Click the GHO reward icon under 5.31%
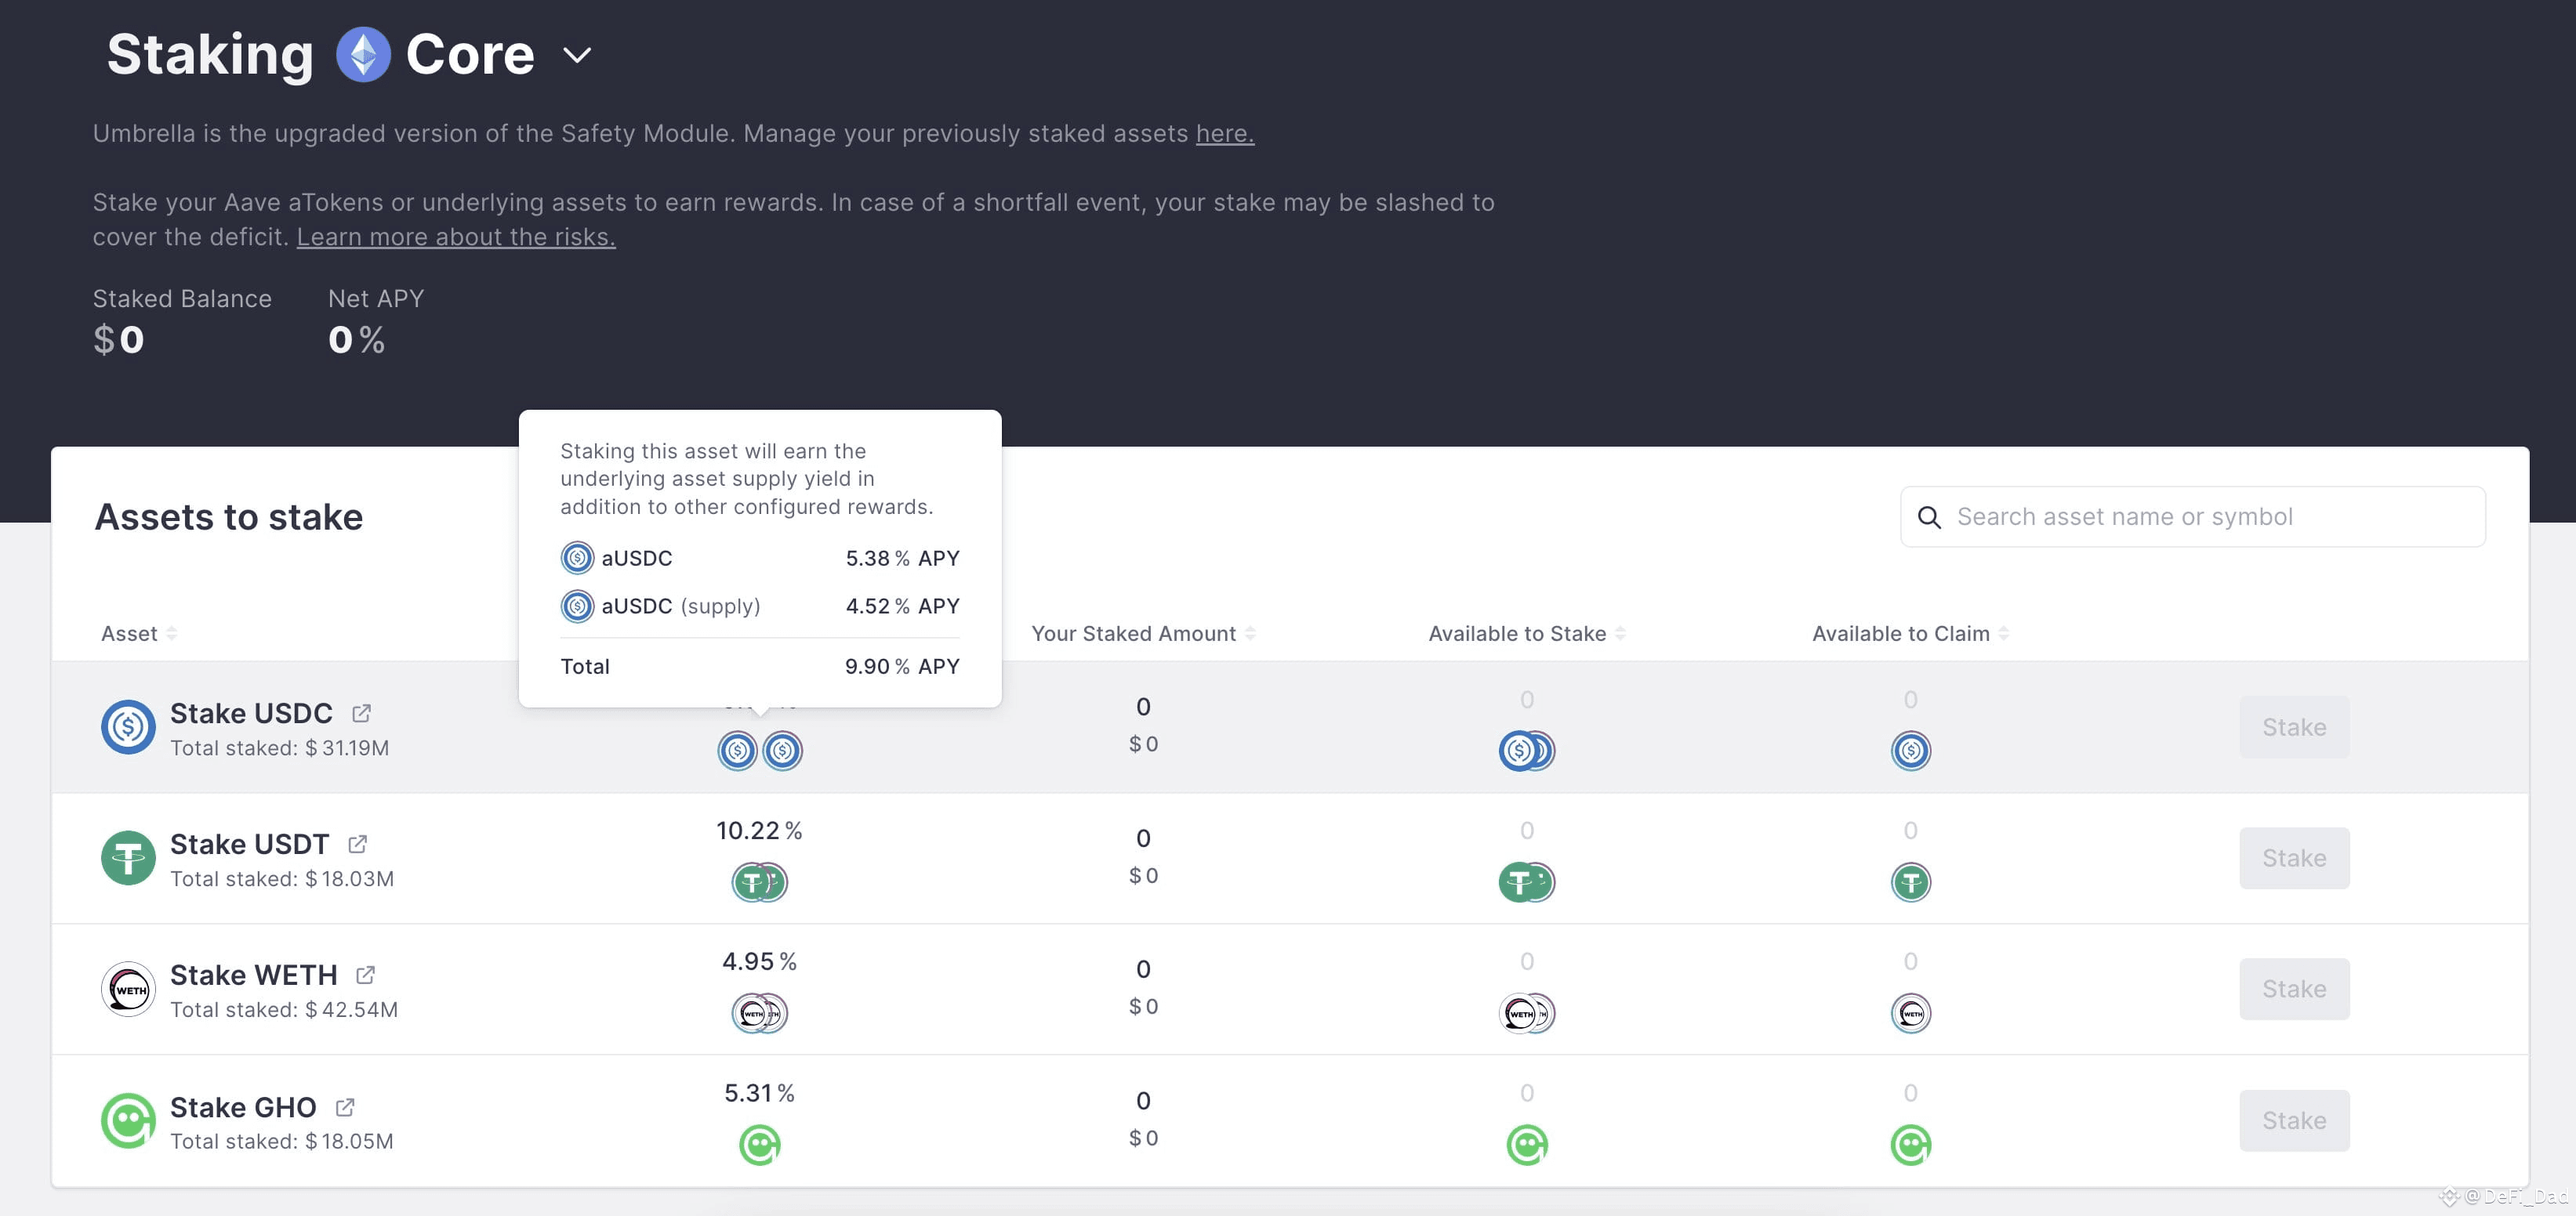2576x1216 pixels. (759, 1144)
